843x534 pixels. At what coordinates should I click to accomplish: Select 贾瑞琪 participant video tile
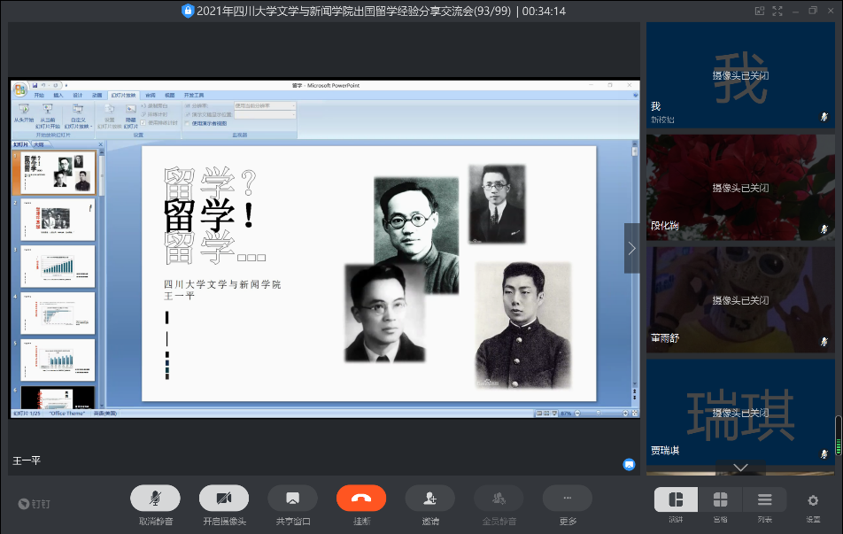[740, 412]
